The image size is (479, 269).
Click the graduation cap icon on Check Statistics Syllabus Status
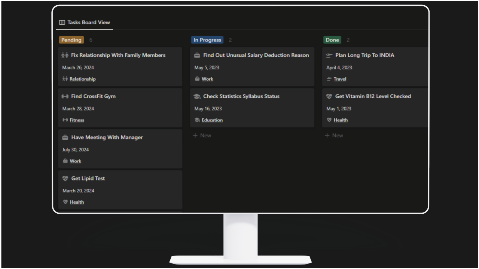[x=197, y=96]
